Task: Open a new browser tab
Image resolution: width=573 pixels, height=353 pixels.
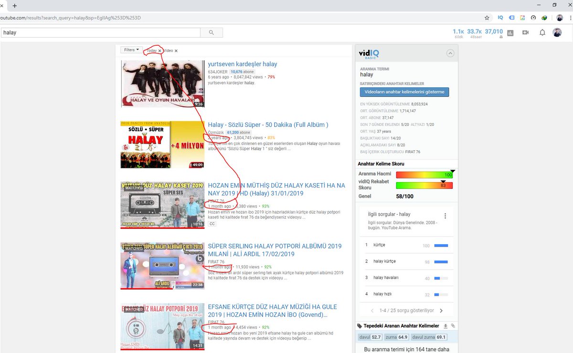Action: 14,5
